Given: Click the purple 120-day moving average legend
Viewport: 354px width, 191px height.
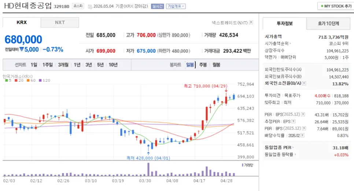Looking at the screenshot, I should click(44, 80).
